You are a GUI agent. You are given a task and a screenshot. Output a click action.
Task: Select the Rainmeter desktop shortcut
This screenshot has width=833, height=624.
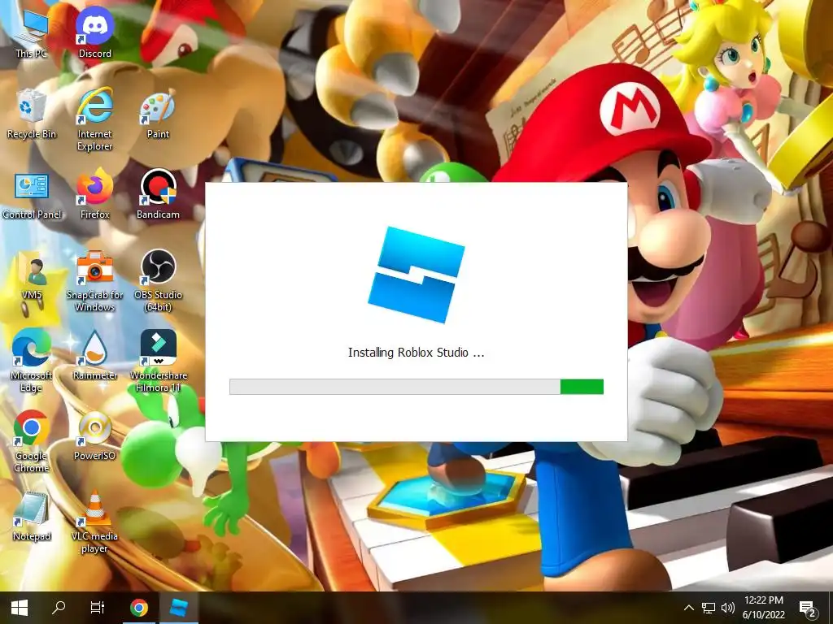pyautogui.click(x=94, y=356)
